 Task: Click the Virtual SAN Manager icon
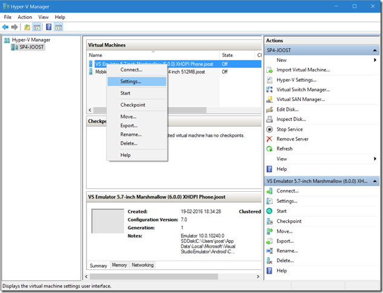tap(269, 99)
